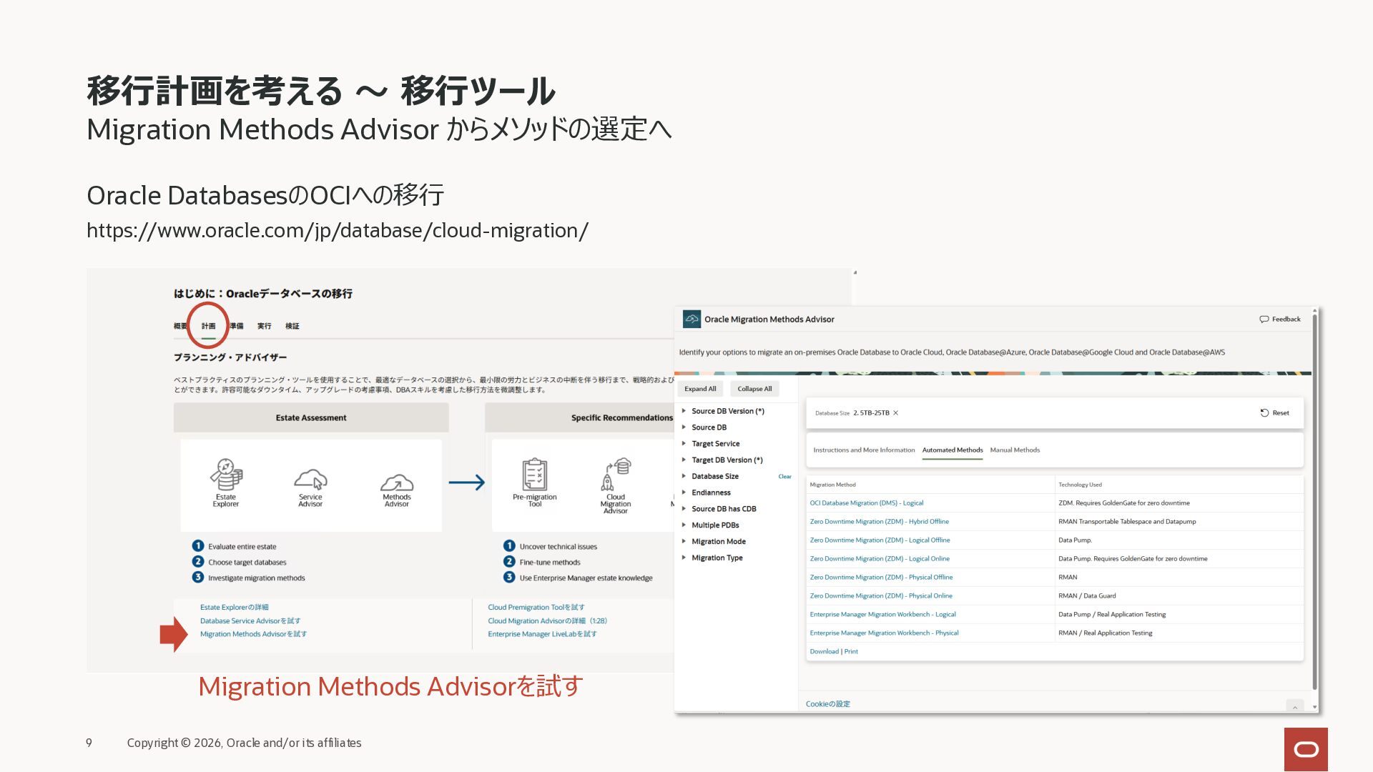Select the 計画 tab
The width and height of the screenshot is (1373, 772).
click(x=208, y=326)
